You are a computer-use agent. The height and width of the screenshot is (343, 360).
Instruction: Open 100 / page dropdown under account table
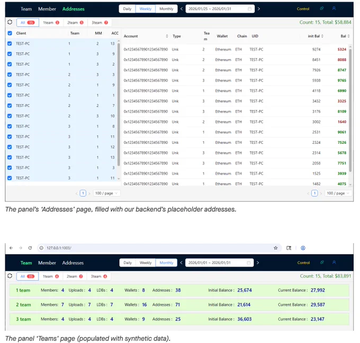(x=338, y=193)
